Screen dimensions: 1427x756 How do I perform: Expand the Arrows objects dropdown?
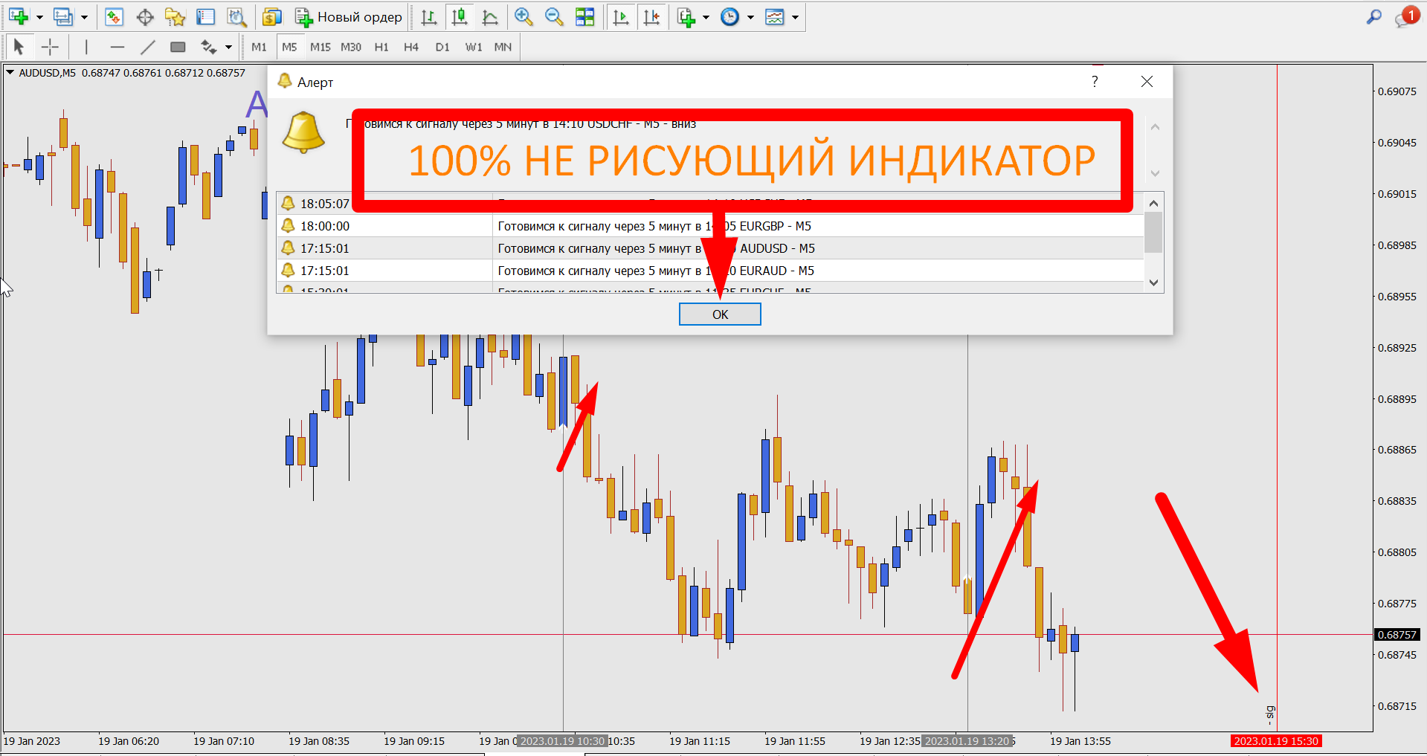click(228, 48)
